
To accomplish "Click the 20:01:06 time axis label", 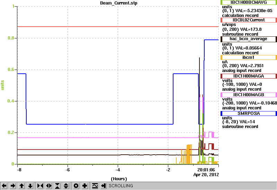I will point(206,170).
